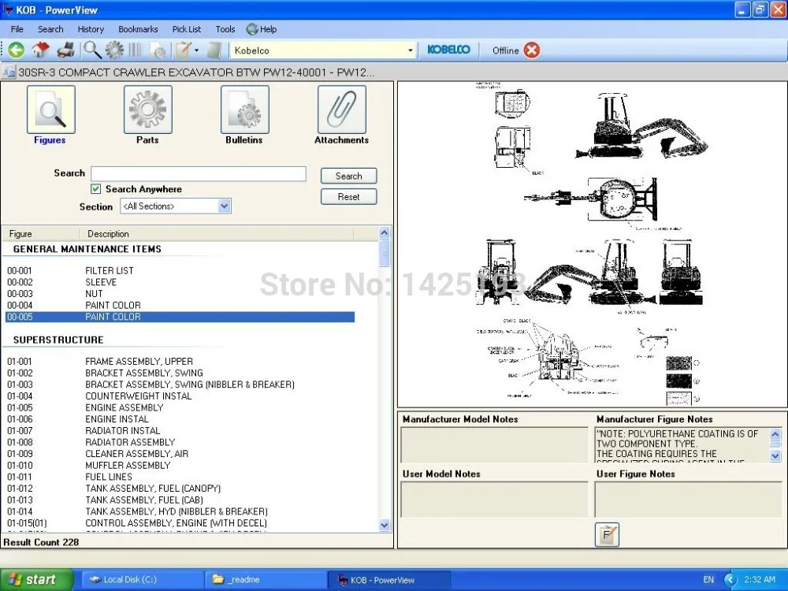Go to Home via house icon
This screenshot has height=591, width=788.
coord(40,50)
